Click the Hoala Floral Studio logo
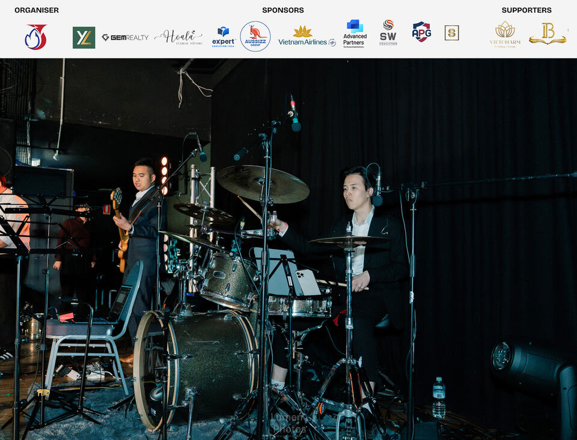The width and height of the screenshot is (577, 440). (x=179, y=37)
